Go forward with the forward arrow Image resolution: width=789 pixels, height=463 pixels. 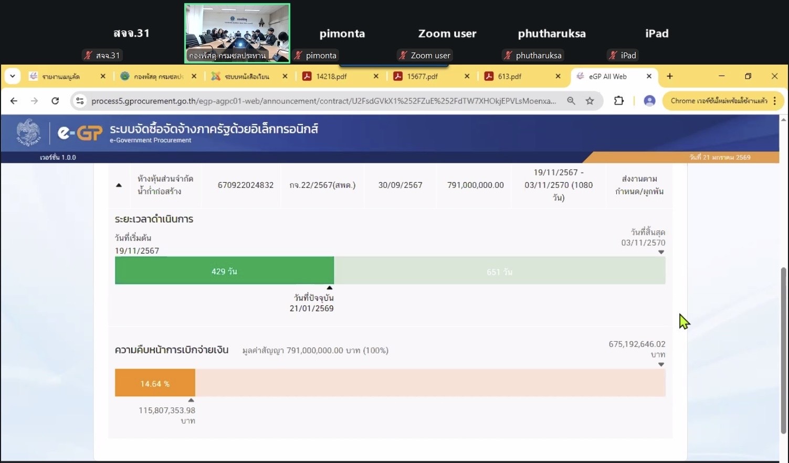[34, 101]
